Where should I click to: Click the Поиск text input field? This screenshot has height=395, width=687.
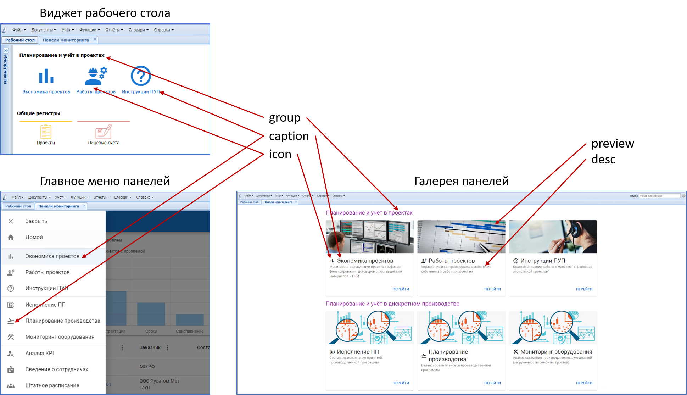[x=659, y=196]
